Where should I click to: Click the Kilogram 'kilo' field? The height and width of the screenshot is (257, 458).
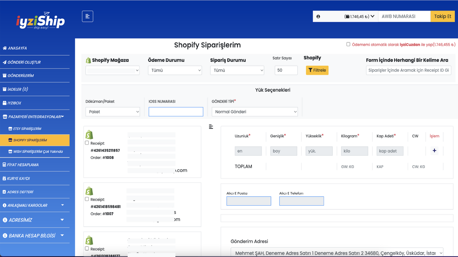click(355, 151)
